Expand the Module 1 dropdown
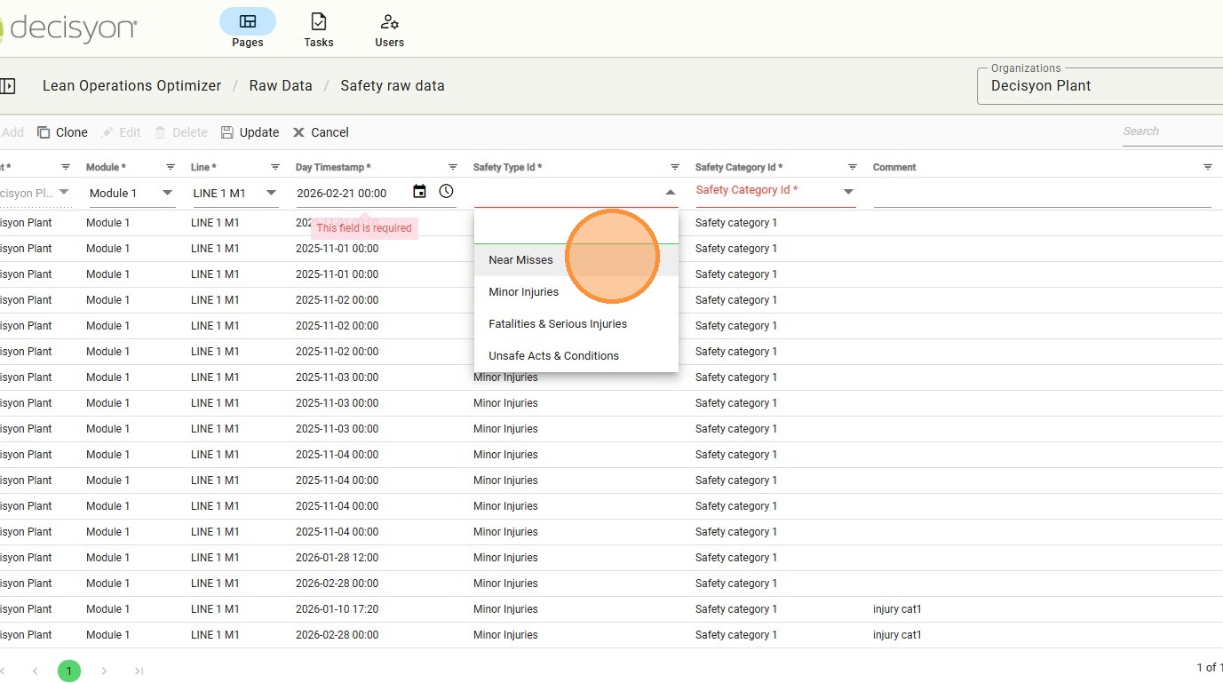Viewport: 1223px width, 683px height. (167, 193)
